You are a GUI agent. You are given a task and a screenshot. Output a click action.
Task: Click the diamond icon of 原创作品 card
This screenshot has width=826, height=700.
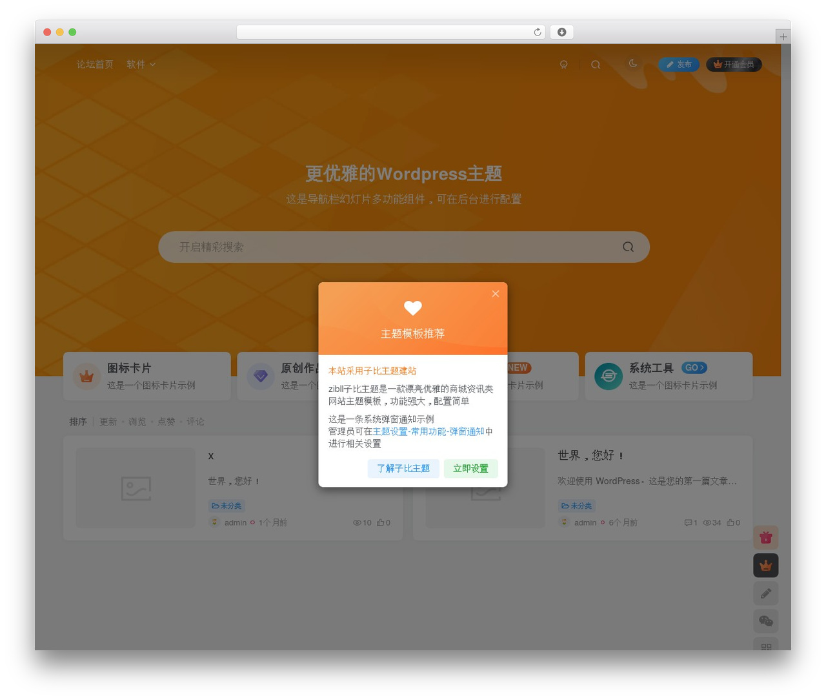pyautogui.click(x=261, y=376)
